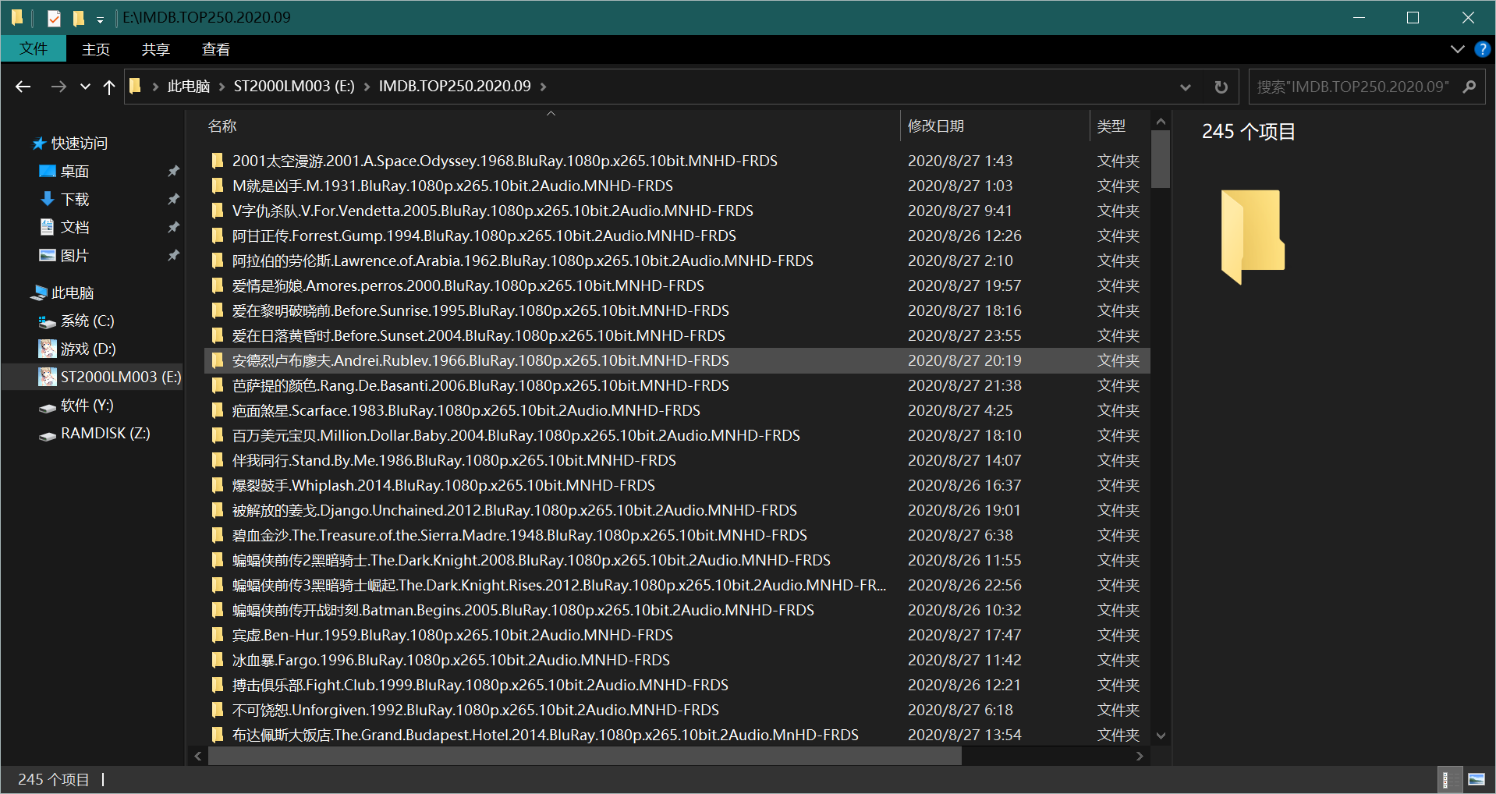
Task: Click folder icon of 冰血暴 Fargo.1996
Action: pyautogui.click(x=218, y=660)
